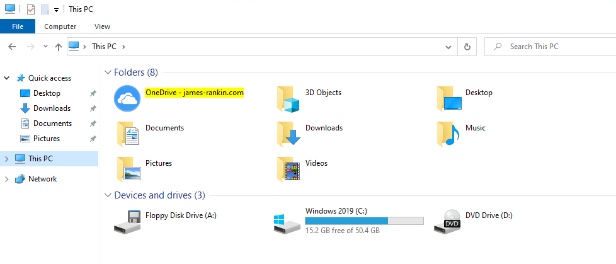Switch to the View ribbon tab
The height and width of the screenshot is (264, 616).
pyautogui.click(x=102, y=26)
